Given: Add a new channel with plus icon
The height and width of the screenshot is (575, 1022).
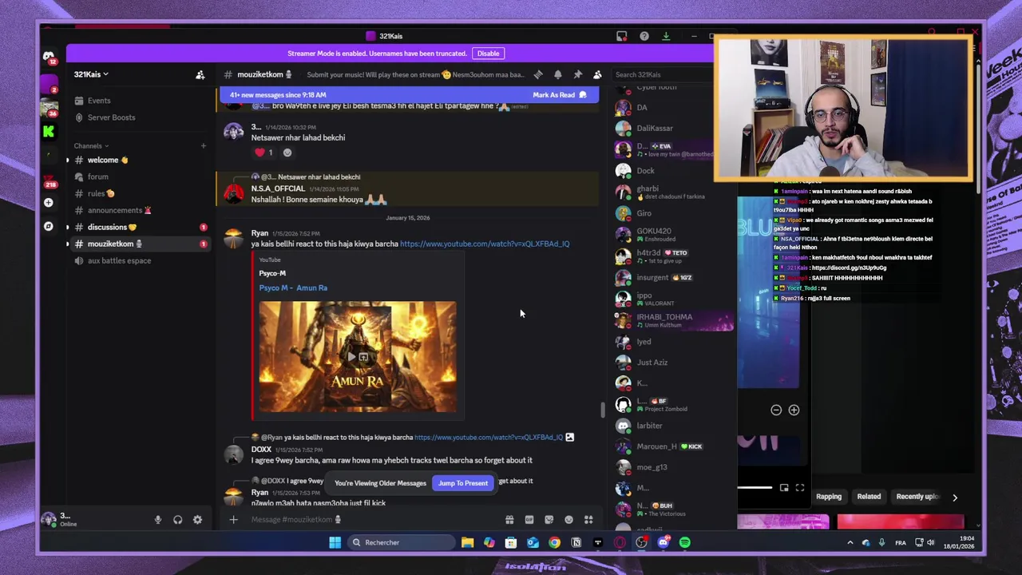Looking at the screenshot, I should (203, 146).
